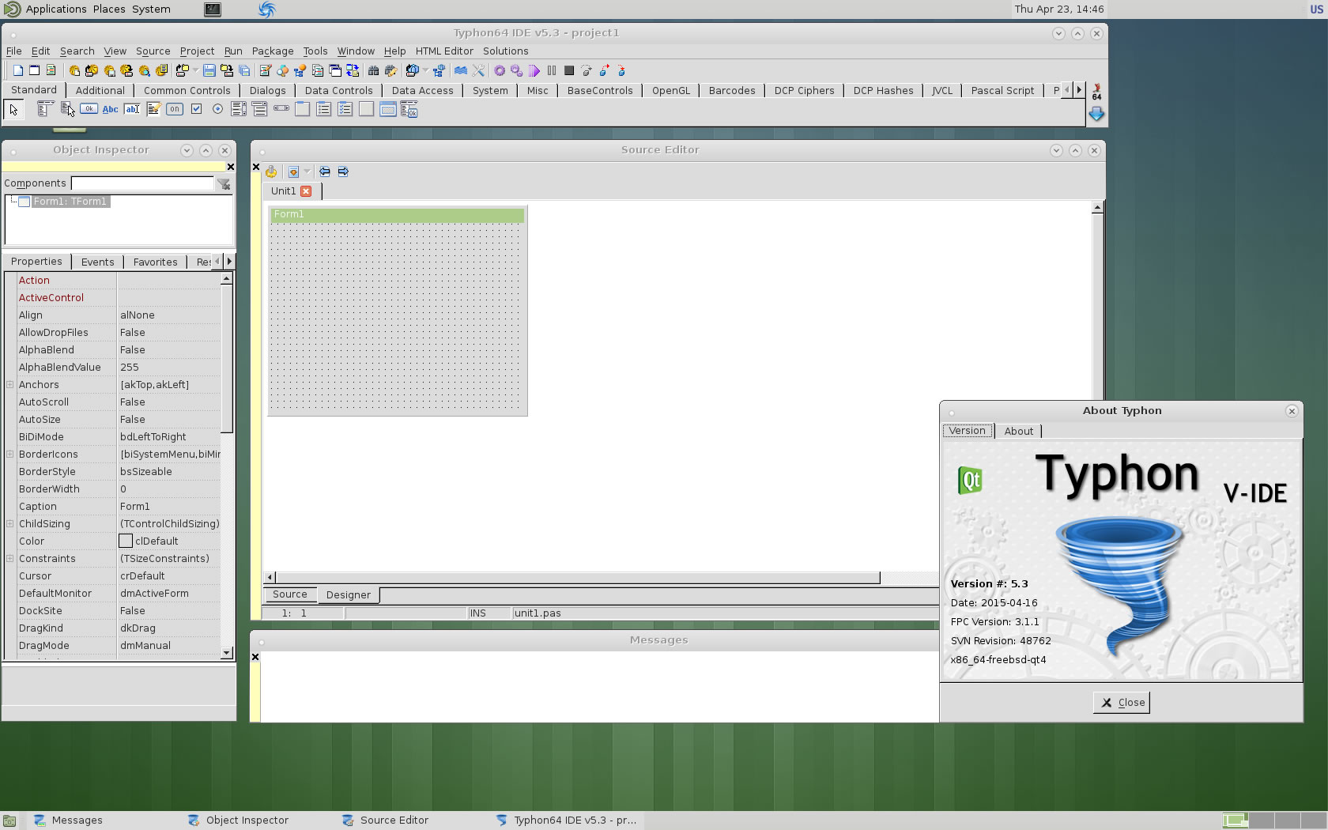
Task: Switch to the Data Controls palette tab
Action: 338,91
